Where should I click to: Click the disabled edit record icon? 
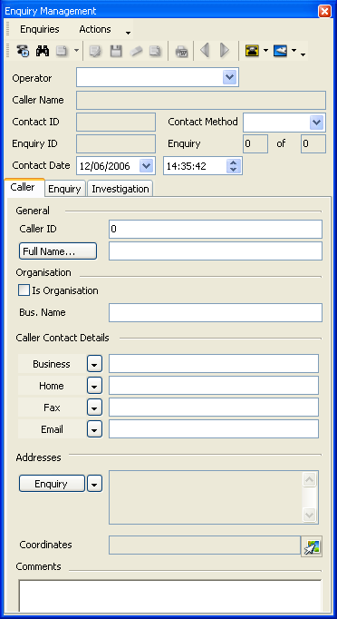click(x=95, y=51)
